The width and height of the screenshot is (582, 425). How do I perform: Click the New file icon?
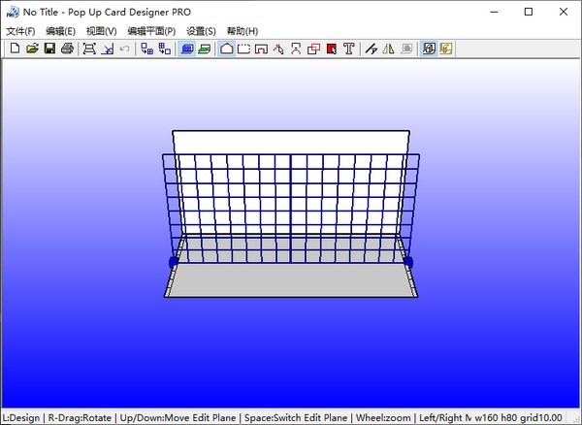(15, 49)
